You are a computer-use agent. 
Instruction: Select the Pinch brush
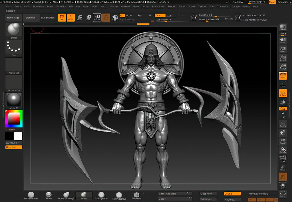(49, 196)
